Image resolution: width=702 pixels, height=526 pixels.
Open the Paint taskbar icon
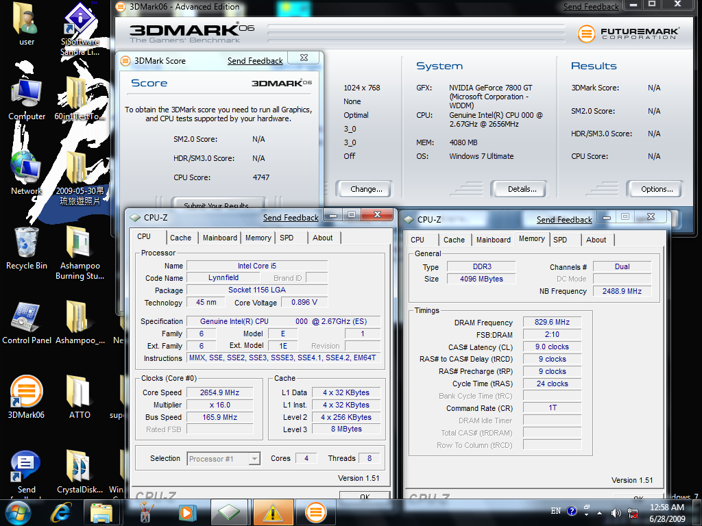coord(145,512)
